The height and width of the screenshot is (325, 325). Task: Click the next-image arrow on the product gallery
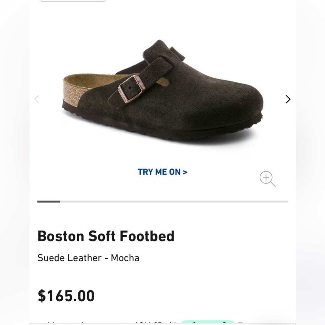pos(288,99)
